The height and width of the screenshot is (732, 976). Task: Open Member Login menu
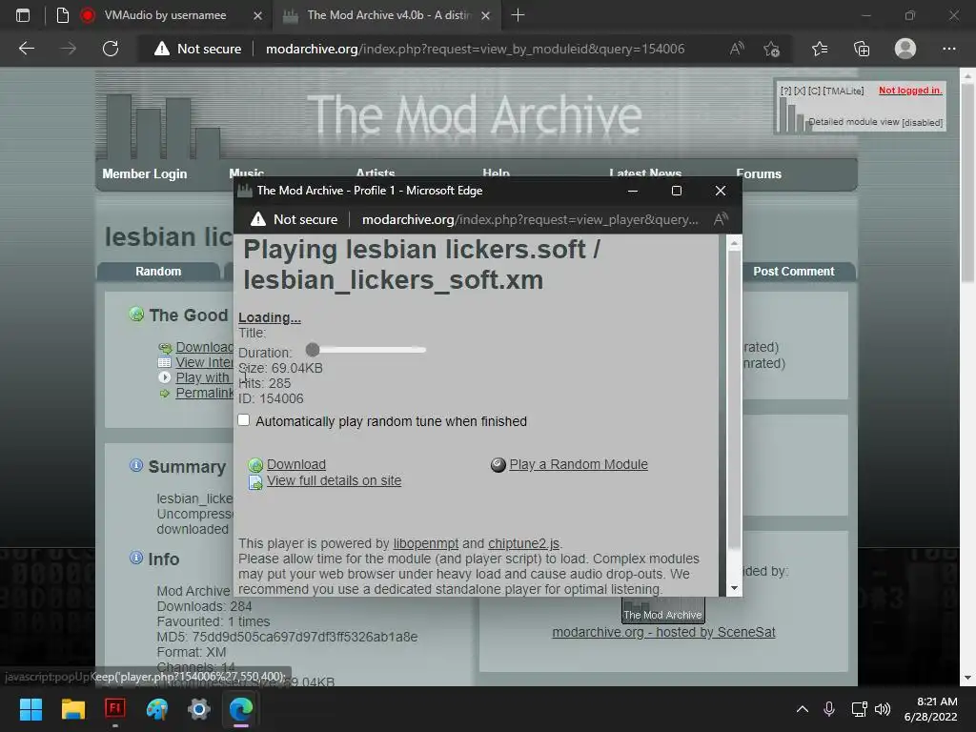tap(145, 173)
